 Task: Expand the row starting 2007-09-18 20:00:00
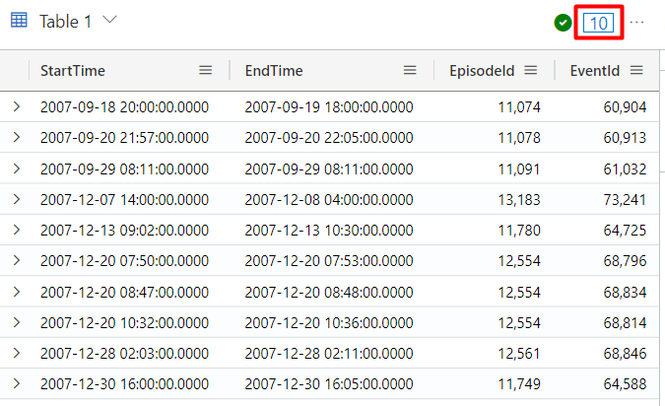(x=17, y=106)
